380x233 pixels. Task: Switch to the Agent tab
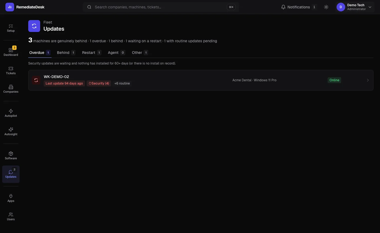click(116, 53)
